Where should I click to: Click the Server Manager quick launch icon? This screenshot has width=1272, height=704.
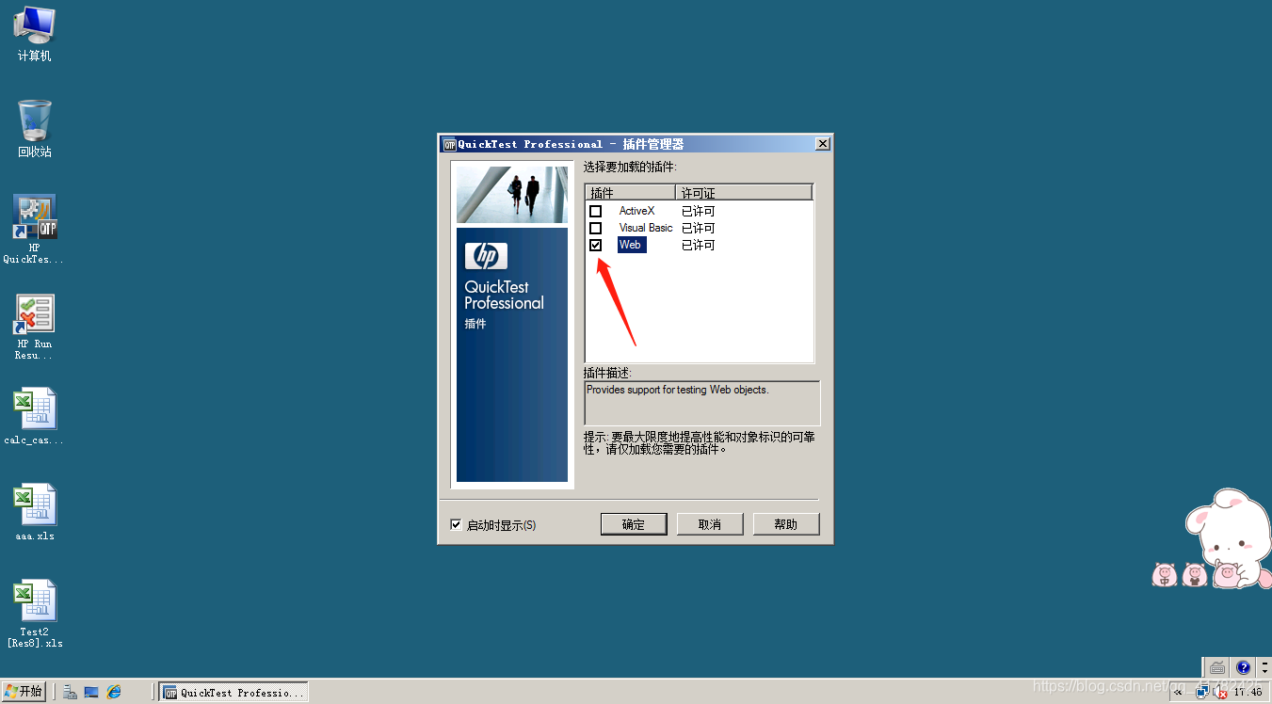(70, 692)
